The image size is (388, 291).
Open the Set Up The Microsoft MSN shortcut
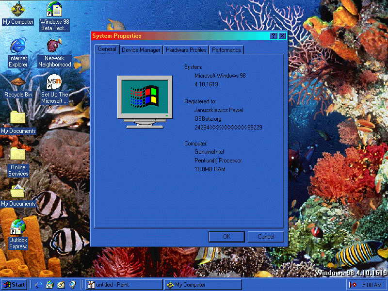click(x=54, y=89)
